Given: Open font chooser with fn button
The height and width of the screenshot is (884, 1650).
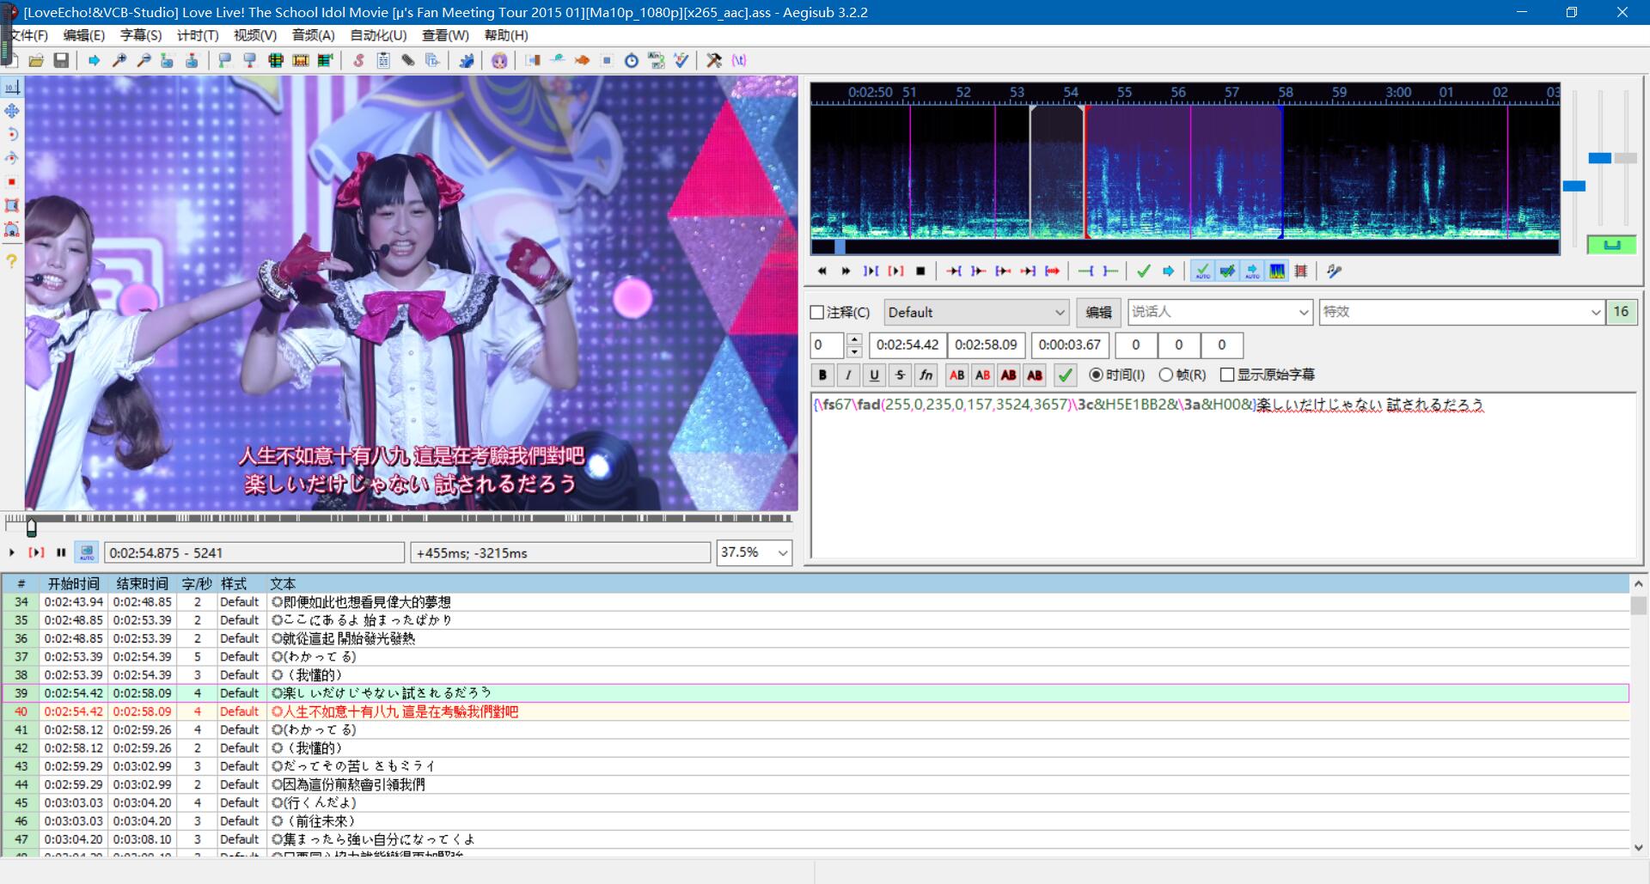Looking at the screenshot, I should coord(926,375).
